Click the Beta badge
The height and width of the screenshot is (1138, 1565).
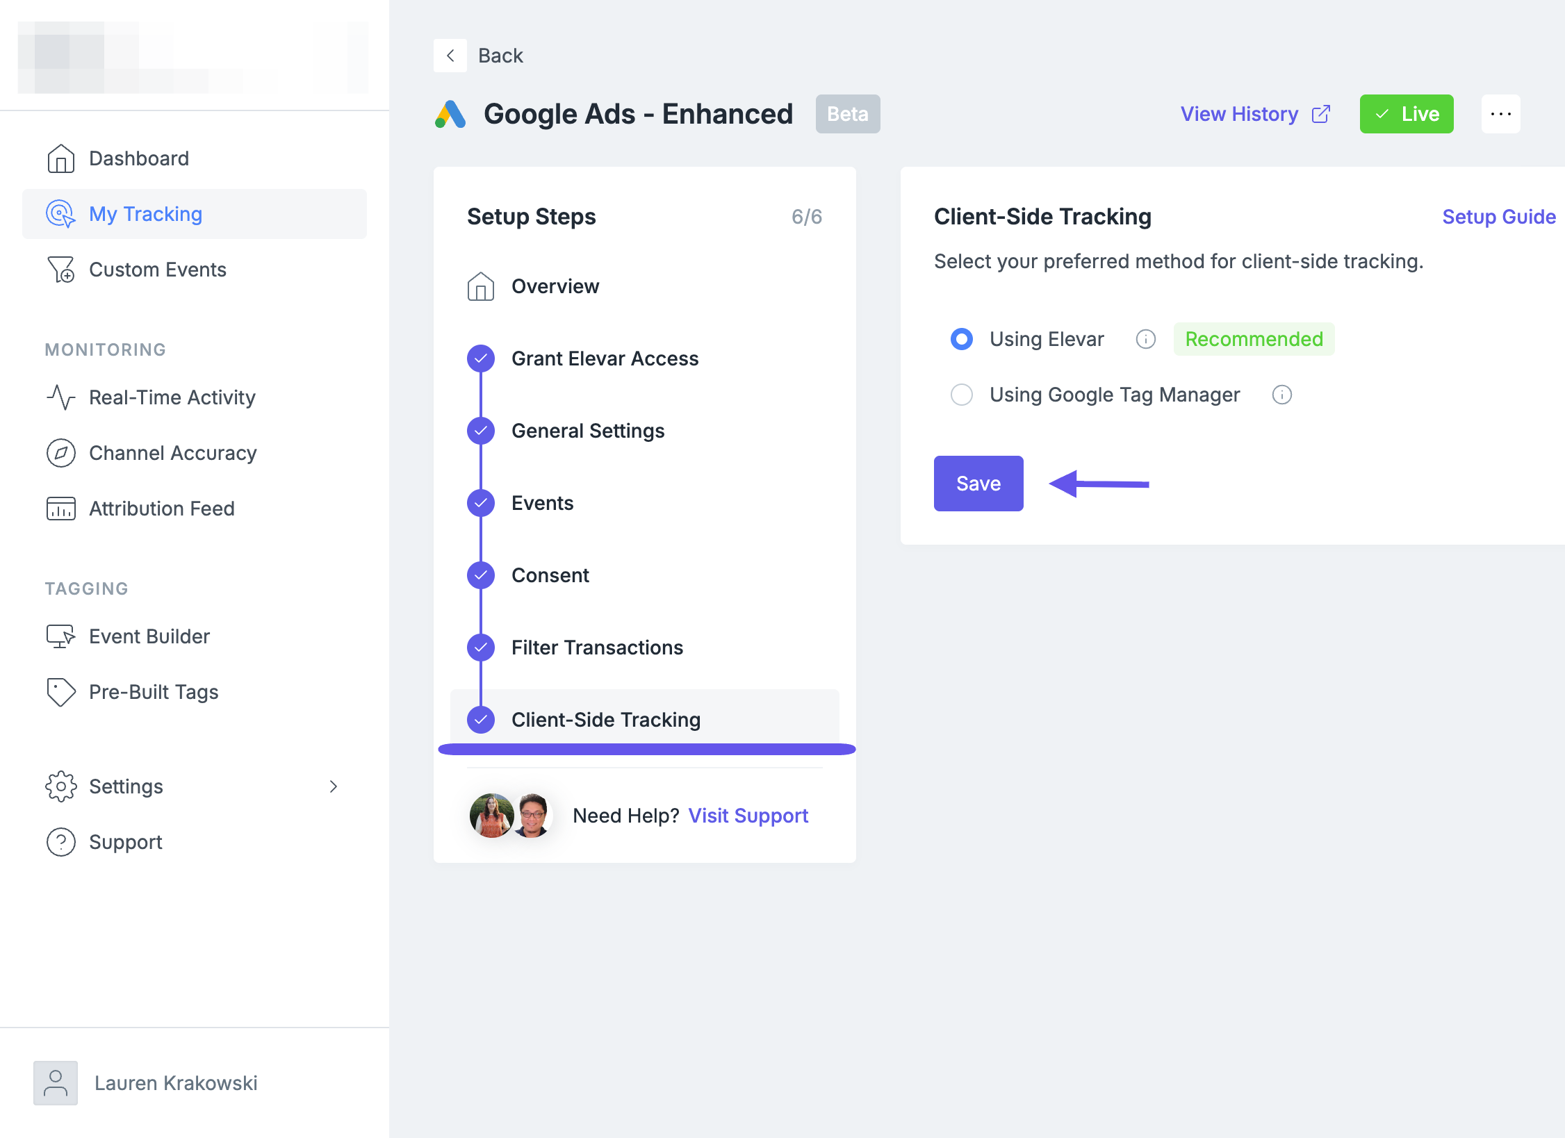click(848, 114)
